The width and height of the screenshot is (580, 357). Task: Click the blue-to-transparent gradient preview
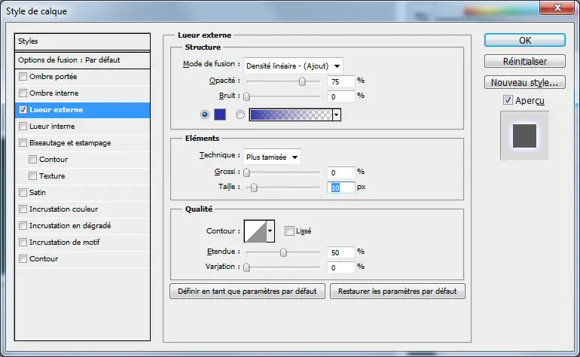point(291,114)
